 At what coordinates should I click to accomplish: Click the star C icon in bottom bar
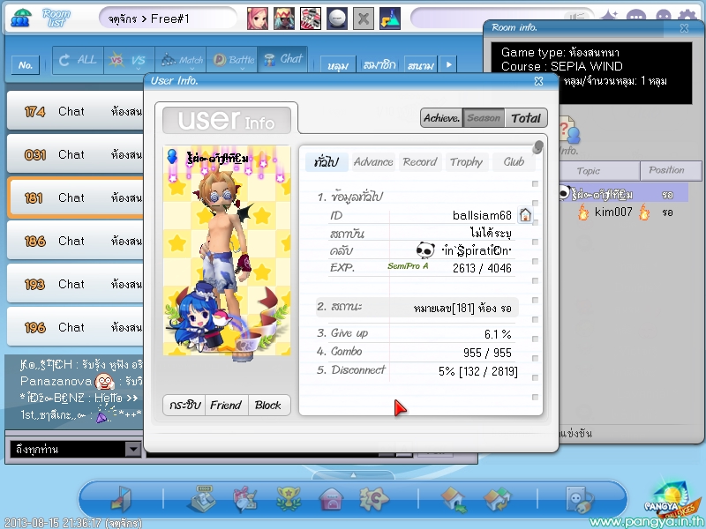374,499
